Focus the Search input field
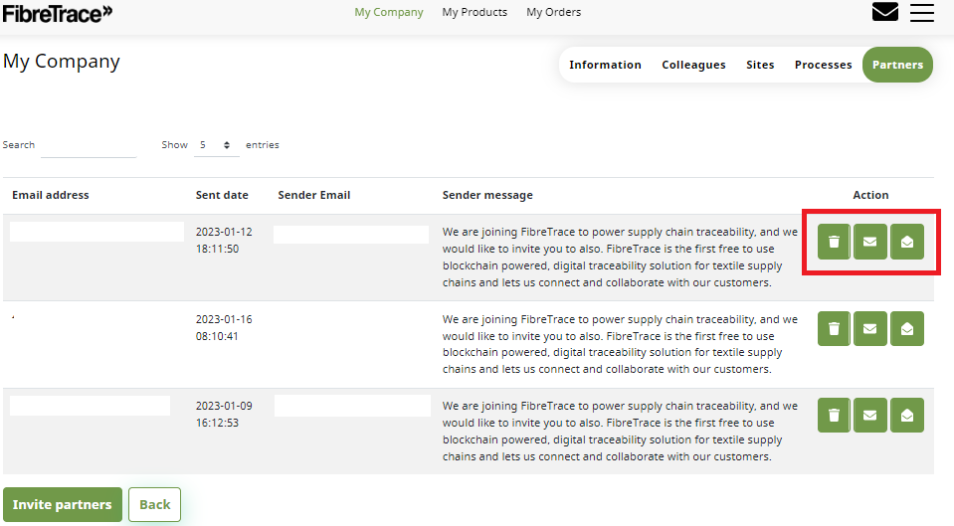This screenshot has height=526, width=954. coord(88,145)
